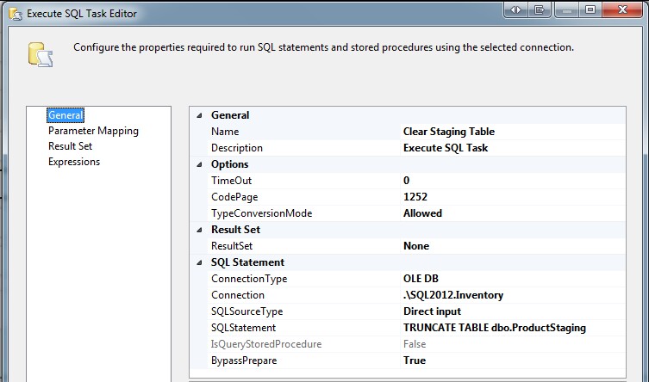Viewport: 649px width, 382px height.
Task: Open the Parameter Mapping page
Action: [x=93, y=131]
